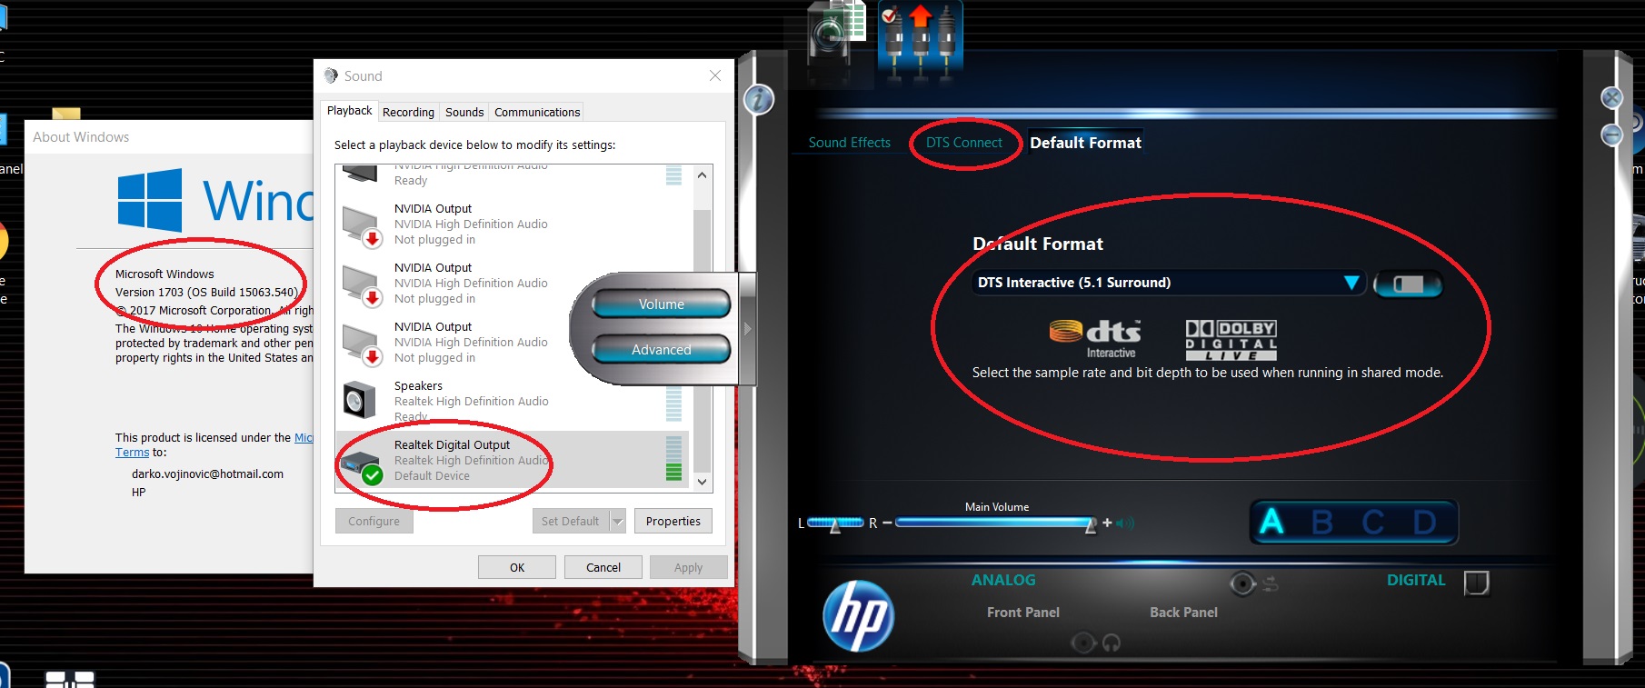Open the information icon in HP audio manager
Viewport: 1645px width, 688px height.
pos(759,99)
